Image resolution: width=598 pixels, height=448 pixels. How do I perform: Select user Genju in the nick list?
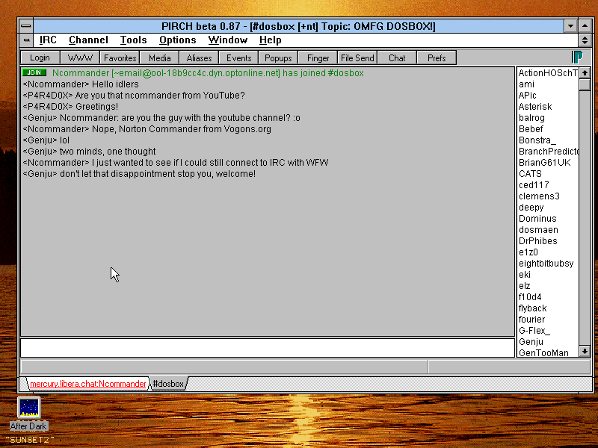click(548, 342)
